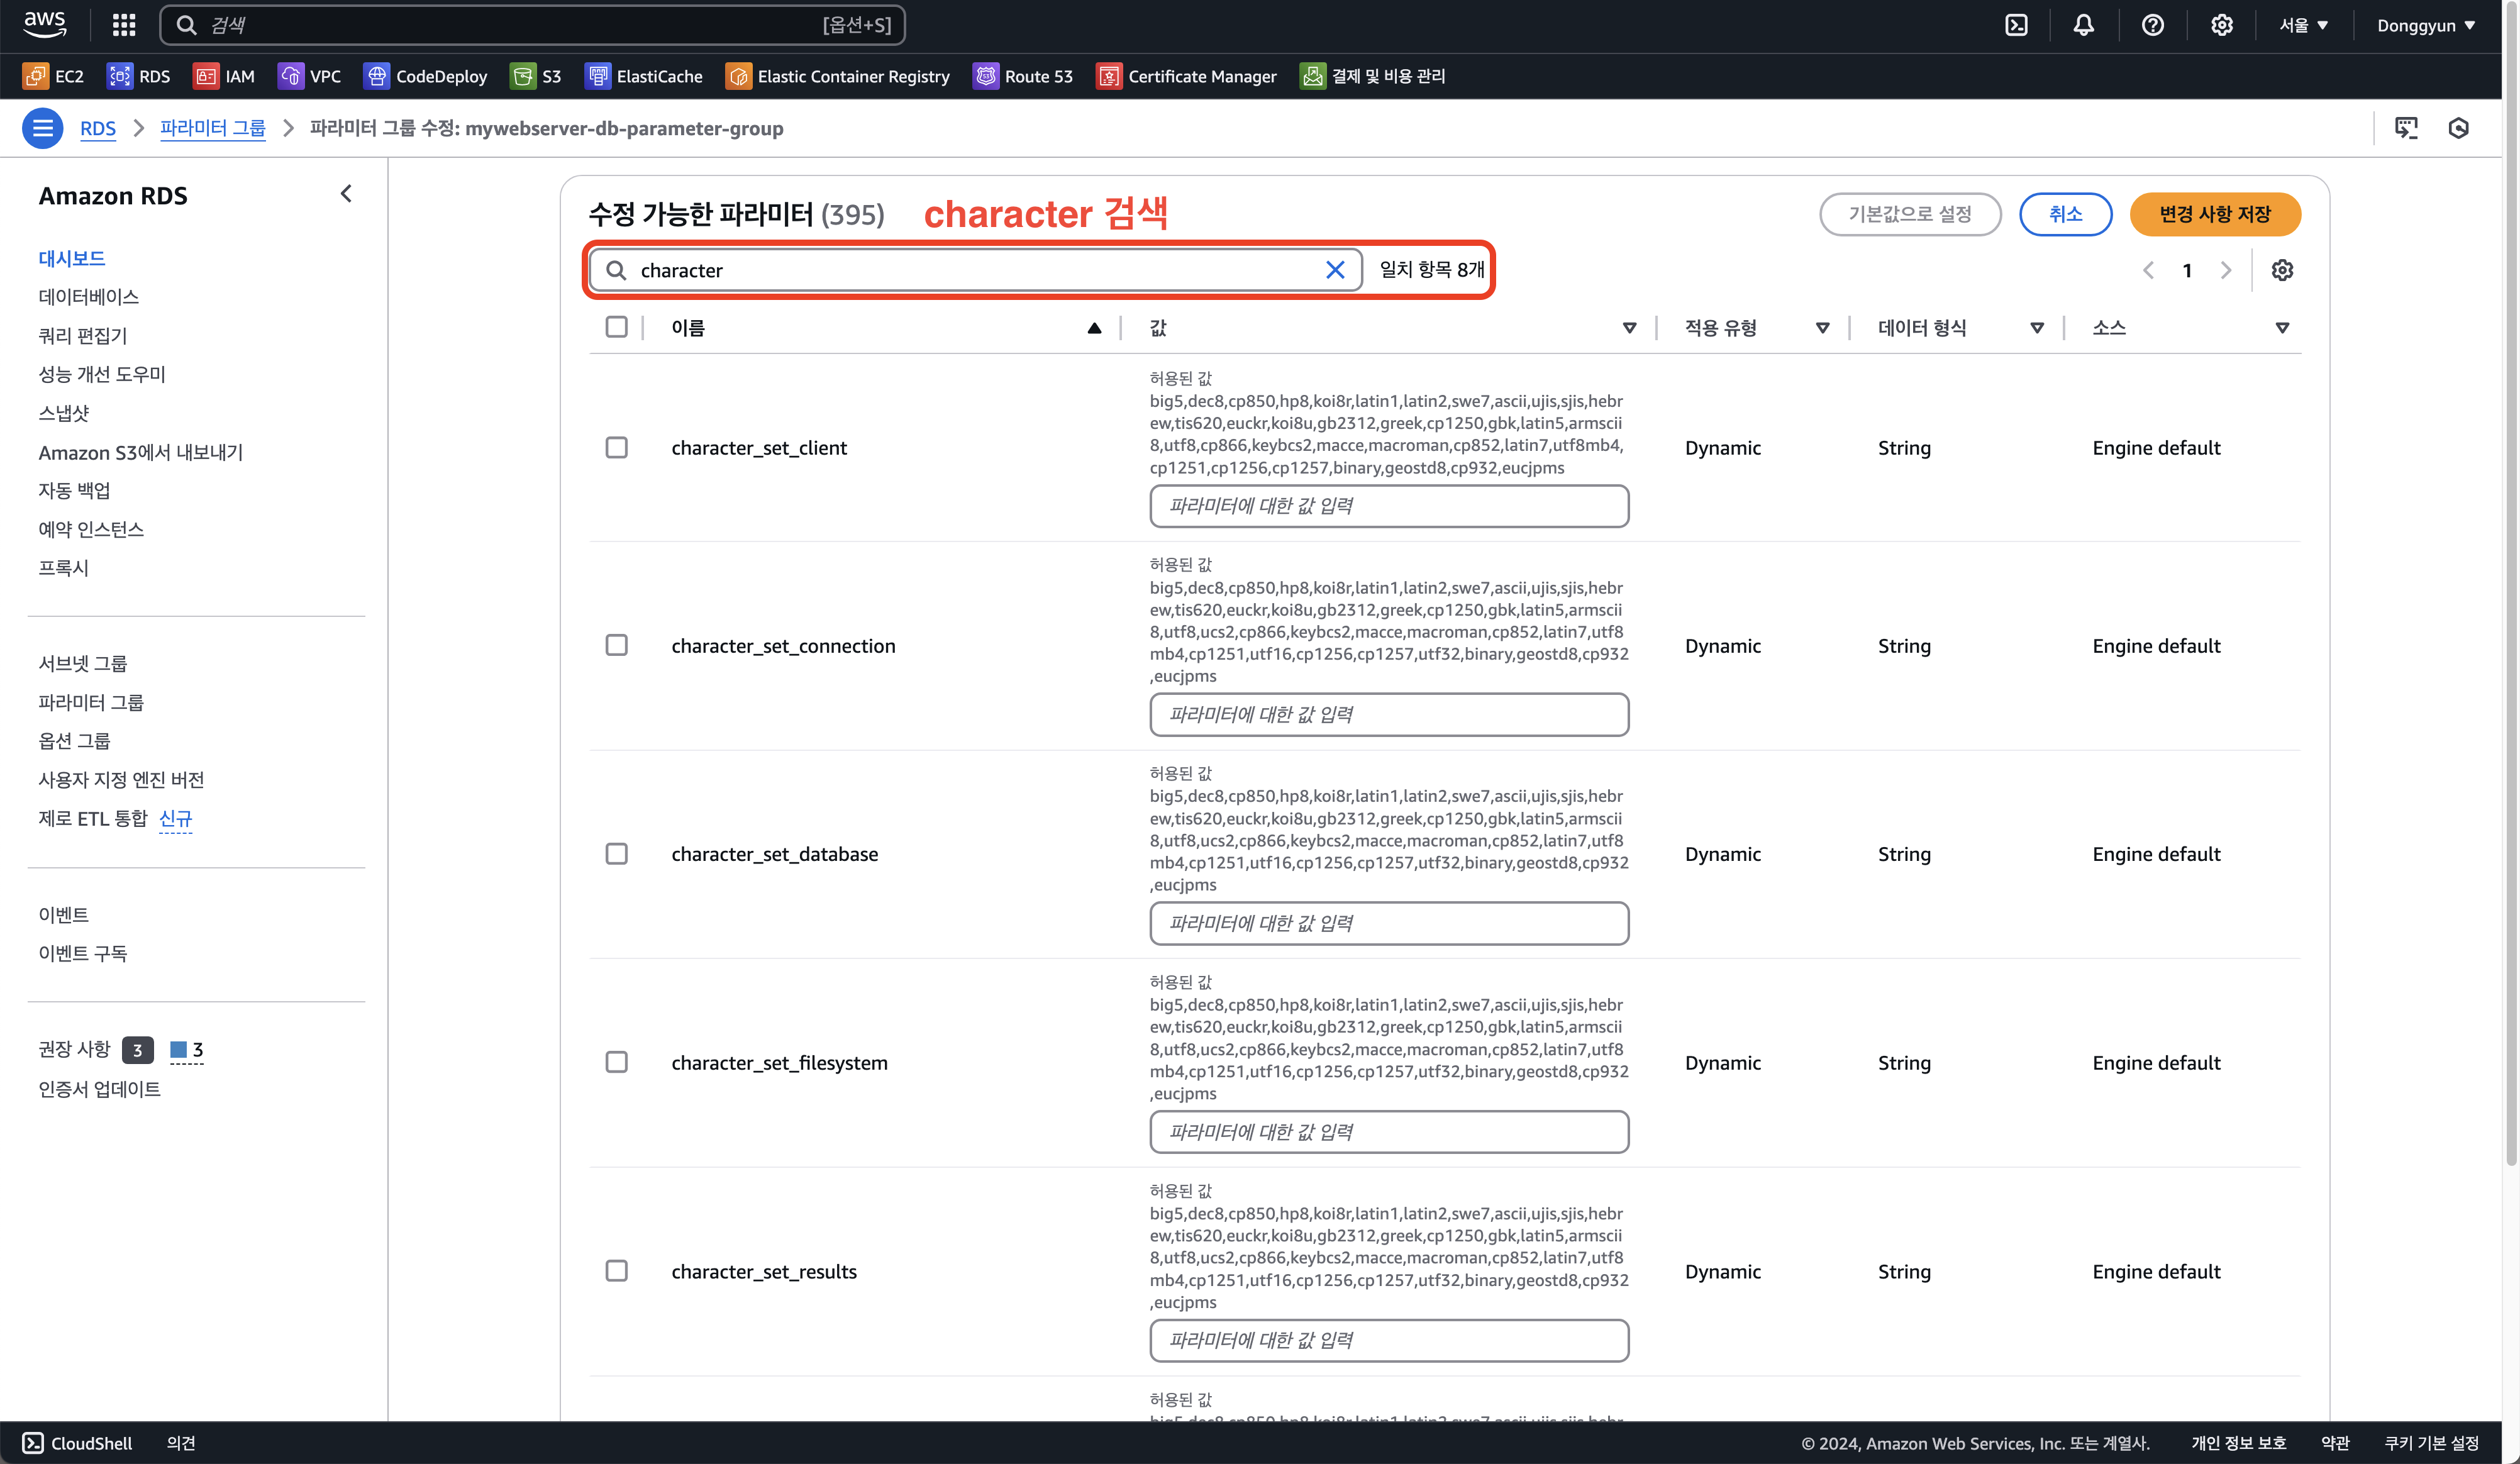Open 값 column filter arrow
2520x1464 pixels.
(1629, 328)
